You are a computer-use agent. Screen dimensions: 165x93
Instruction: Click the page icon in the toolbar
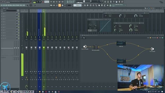click(x=99, y=5)
